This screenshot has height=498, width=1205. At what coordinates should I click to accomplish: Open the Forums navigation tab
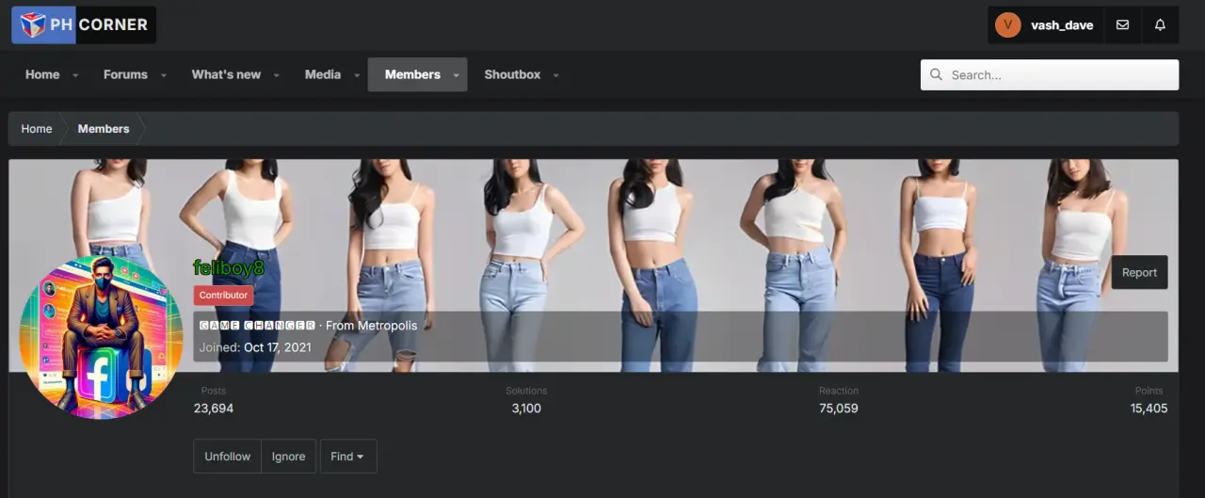click(125, 74)
